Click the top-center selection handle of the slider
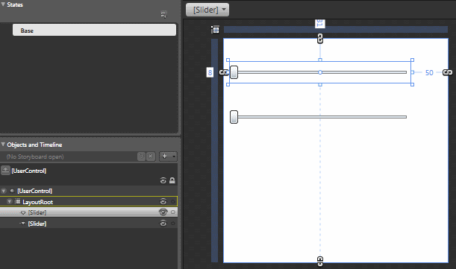Image resolution: width=456 pixels, height=269 pixels. [320, 60]
